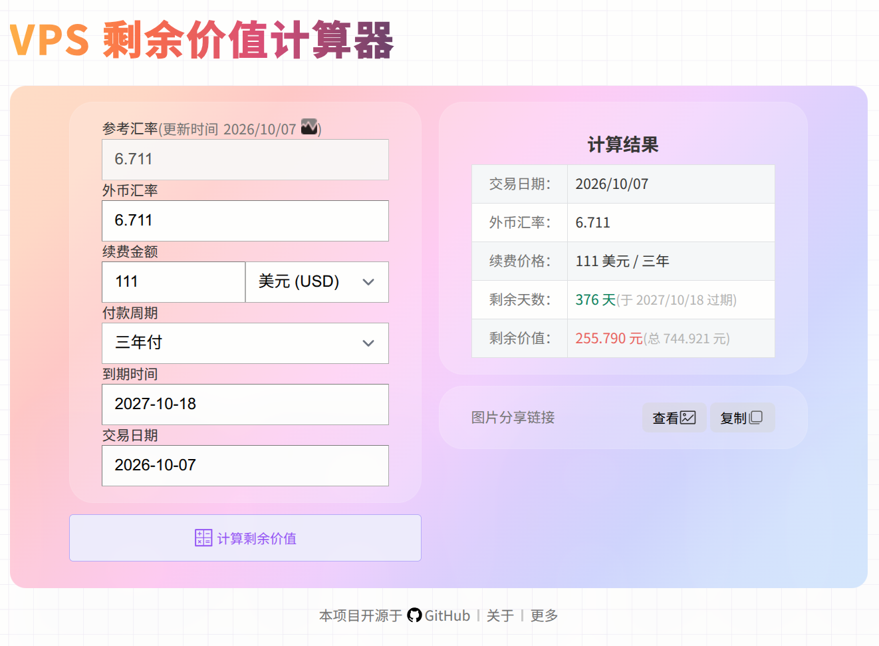Open the currency dropdown 美元 (USD)
Image resolution: width=879 pixels, height=646 pixels.
click(x=317, y=282)
